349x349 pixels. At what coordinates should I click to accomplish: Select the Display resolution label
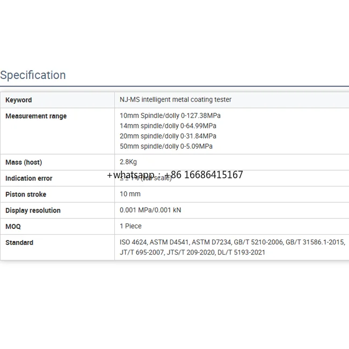pos(33,210)
